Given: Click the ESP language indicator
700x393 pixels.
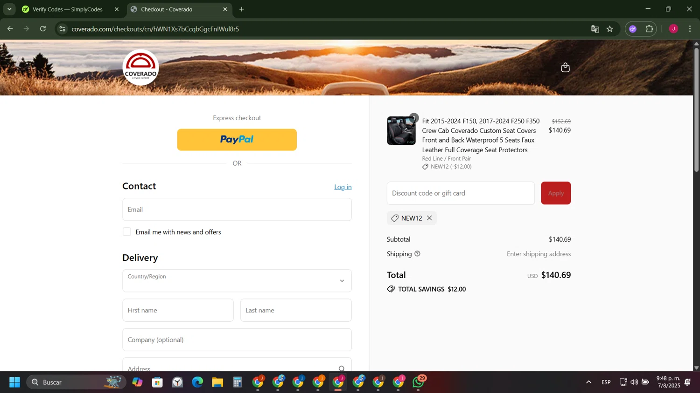Looking at the screenshot, I should [606, 382].
